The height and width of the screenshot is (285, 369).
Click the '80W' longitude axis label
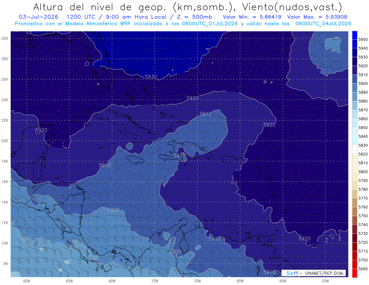(112, 281)
